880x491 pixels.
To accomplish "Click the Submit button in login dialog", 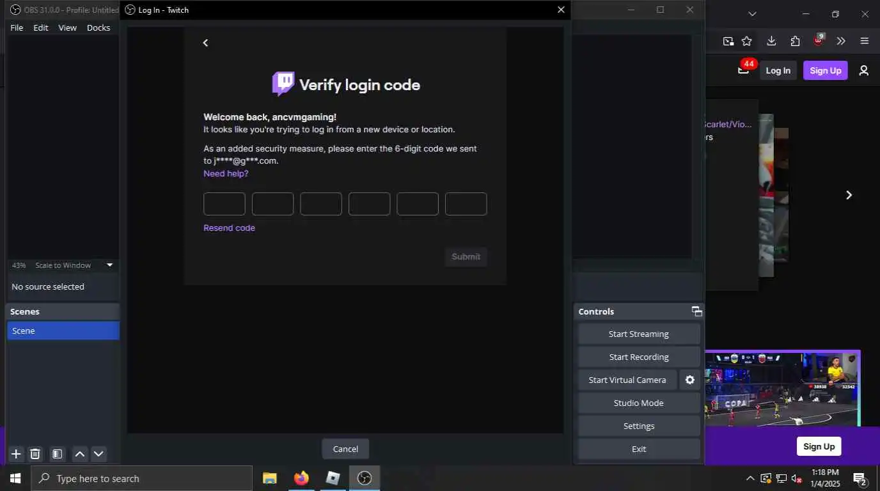I will (x=466, y=256).
